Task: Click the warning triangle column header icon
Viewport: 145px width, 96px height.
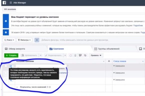Action: [x=109, y=61]
